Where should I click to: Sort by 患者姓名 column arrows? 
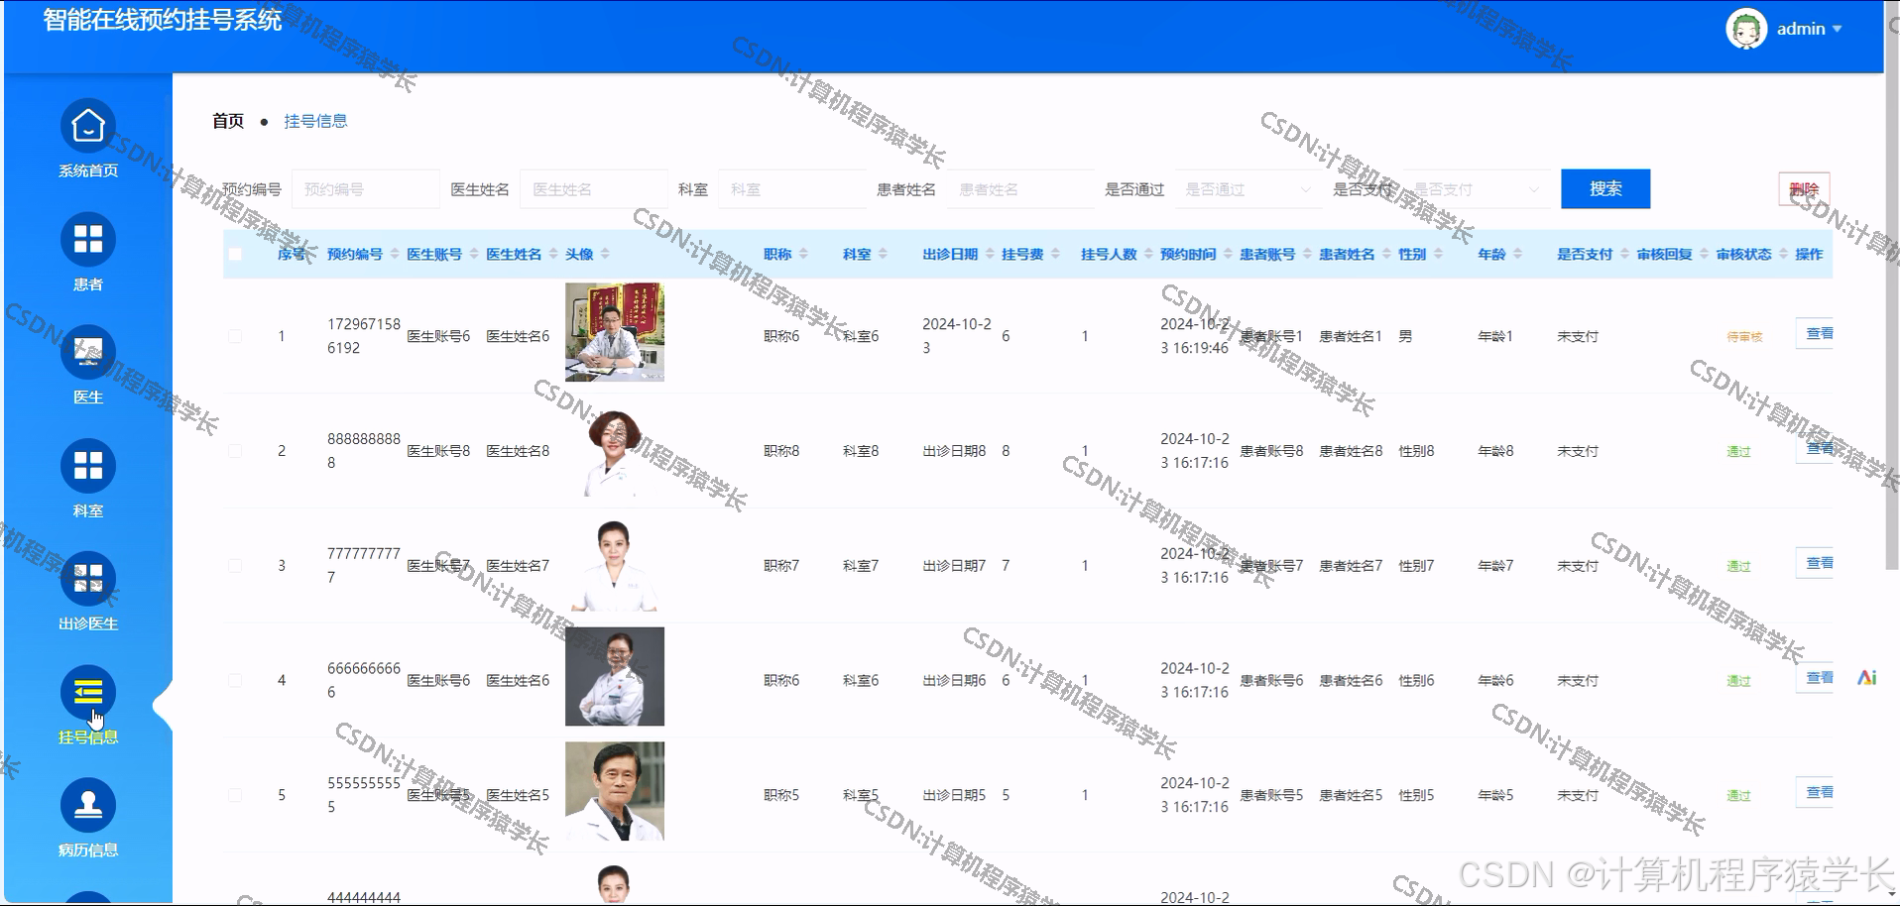click(1386, 255)
